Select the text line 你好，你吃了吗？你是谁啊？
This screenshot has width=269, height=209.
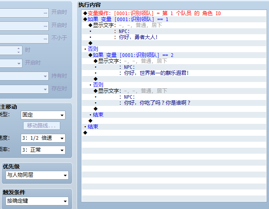click(x=174, y=103)
